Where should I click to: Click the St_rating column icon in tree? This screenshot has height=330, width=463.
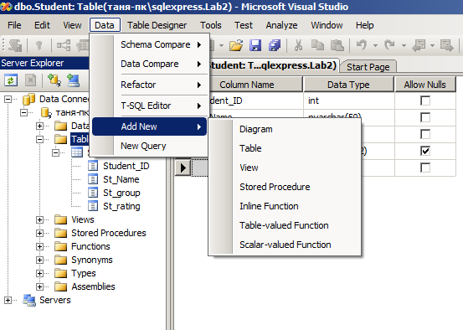(93, 206)
